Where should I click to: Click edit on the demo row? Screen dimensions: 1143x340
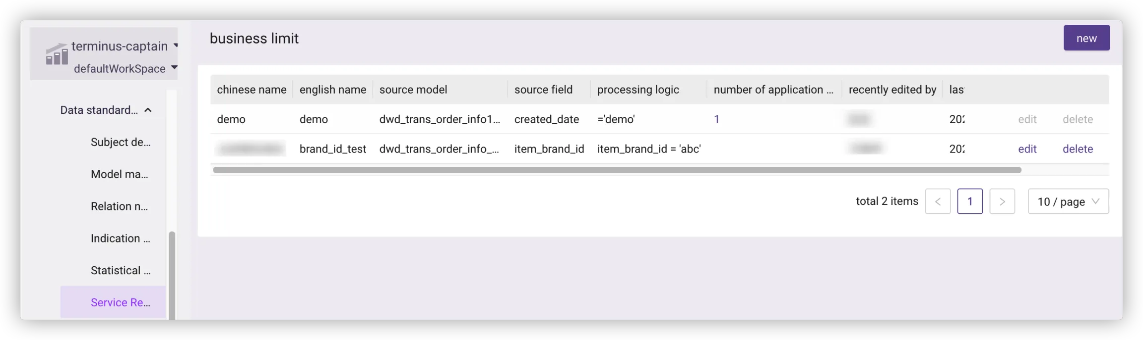pos(1027,119)
